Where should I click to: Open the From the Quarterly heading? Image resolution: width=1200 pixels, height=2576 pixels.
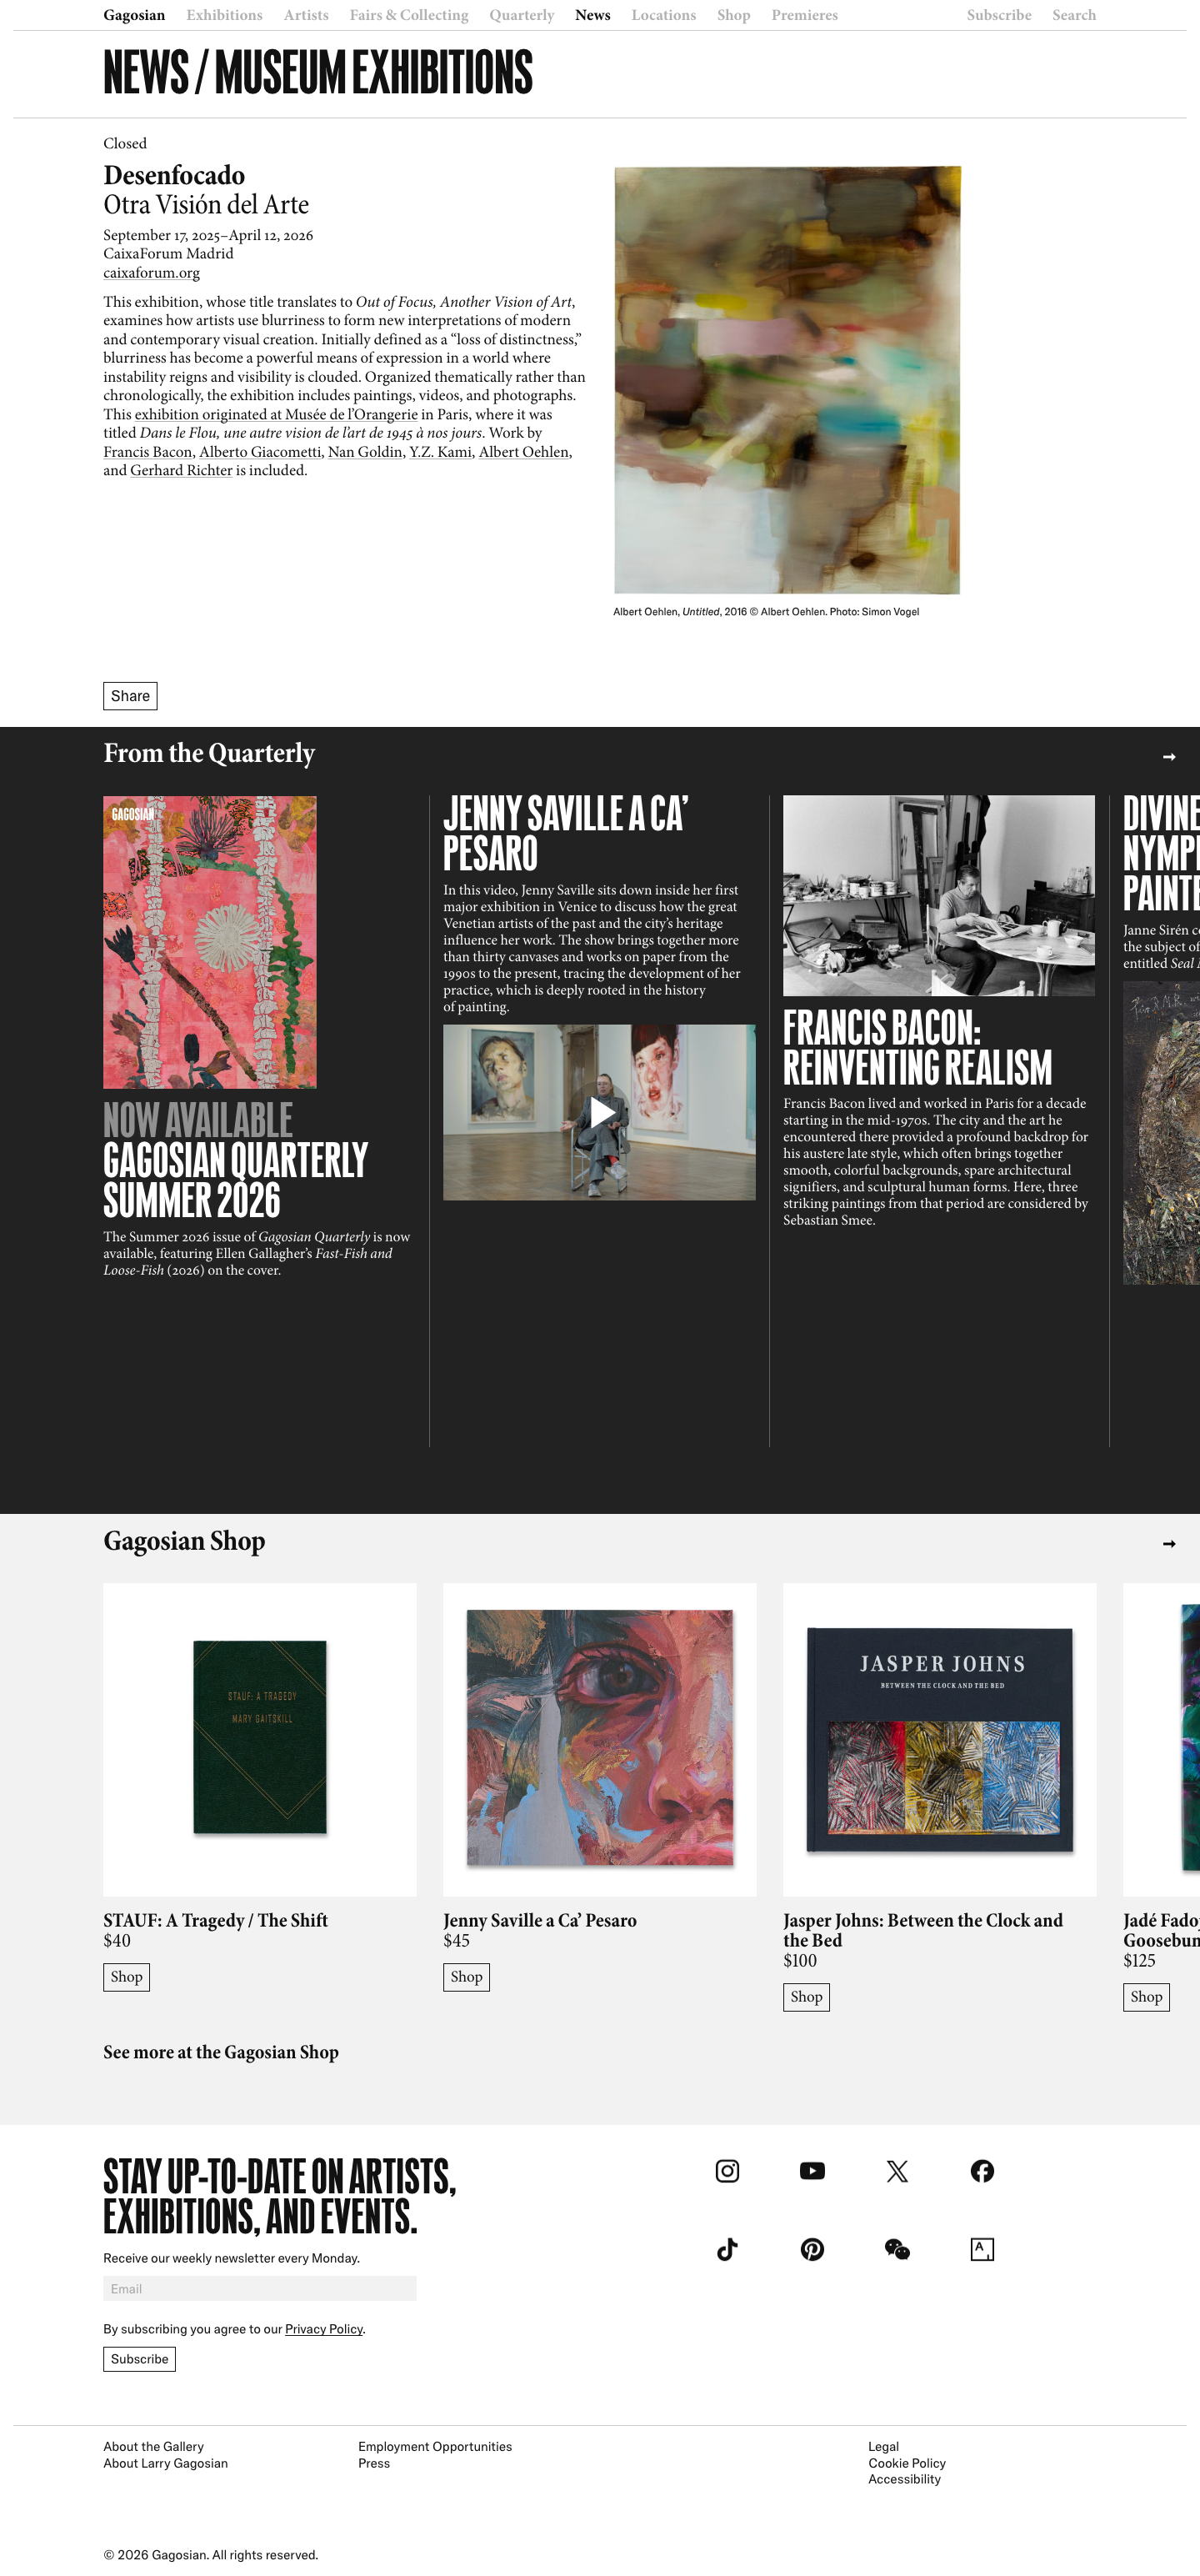[209, 754]
